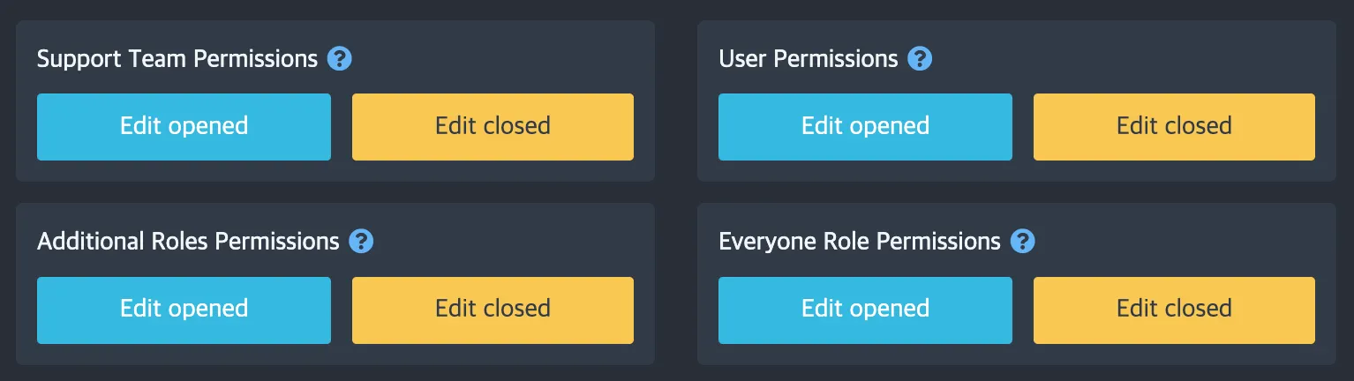Click empty area of Support Team Permissions card
The height and width of the screenshot is (381, 1354).
(512, 53)
